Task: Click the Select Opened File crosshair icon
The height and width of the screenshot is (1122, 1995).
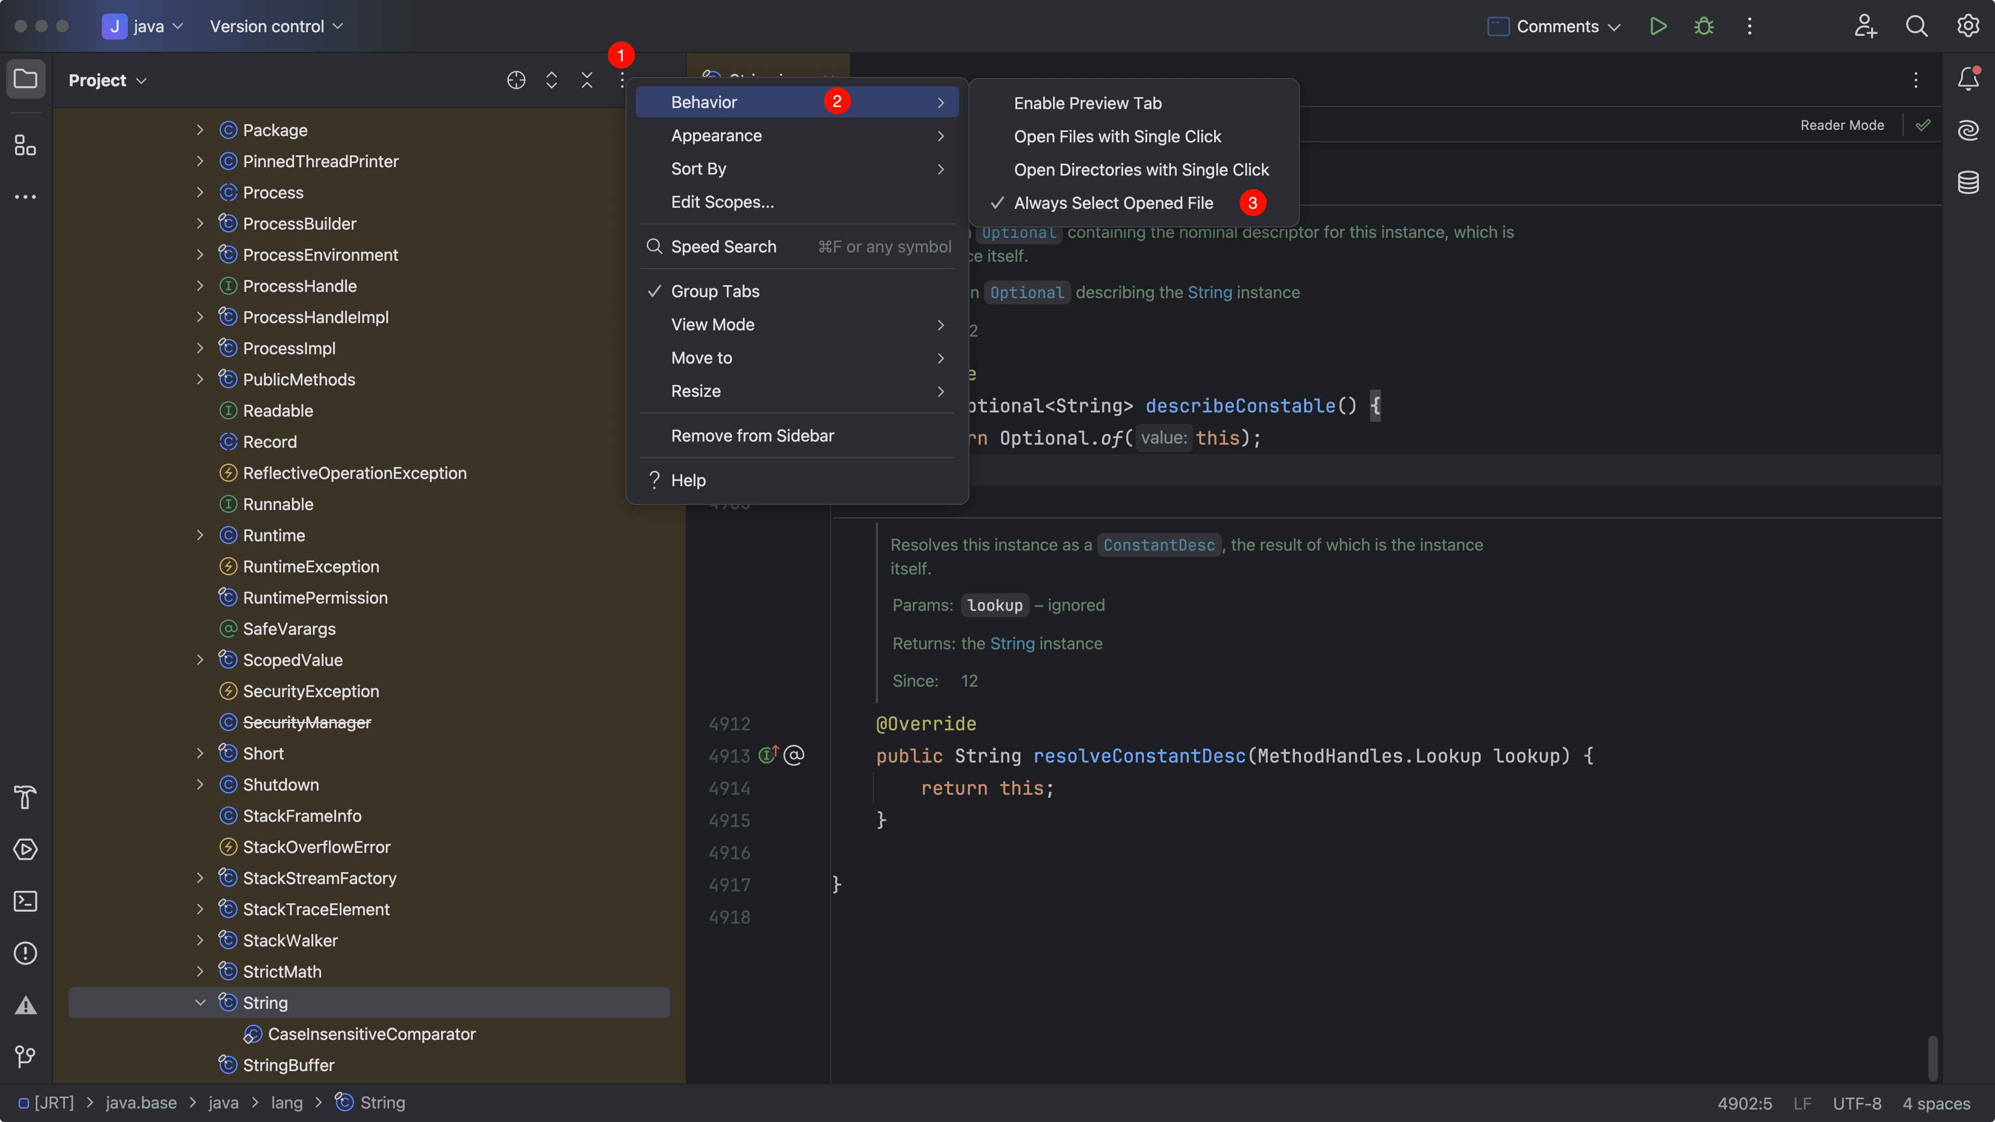Action: click(x=516, y=81)
